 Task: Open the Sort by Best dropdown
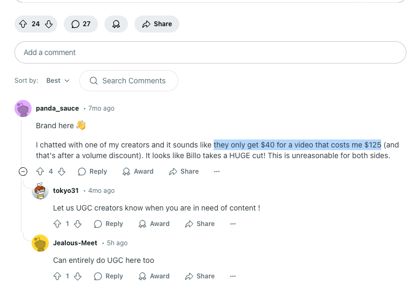tap(58, 81)
